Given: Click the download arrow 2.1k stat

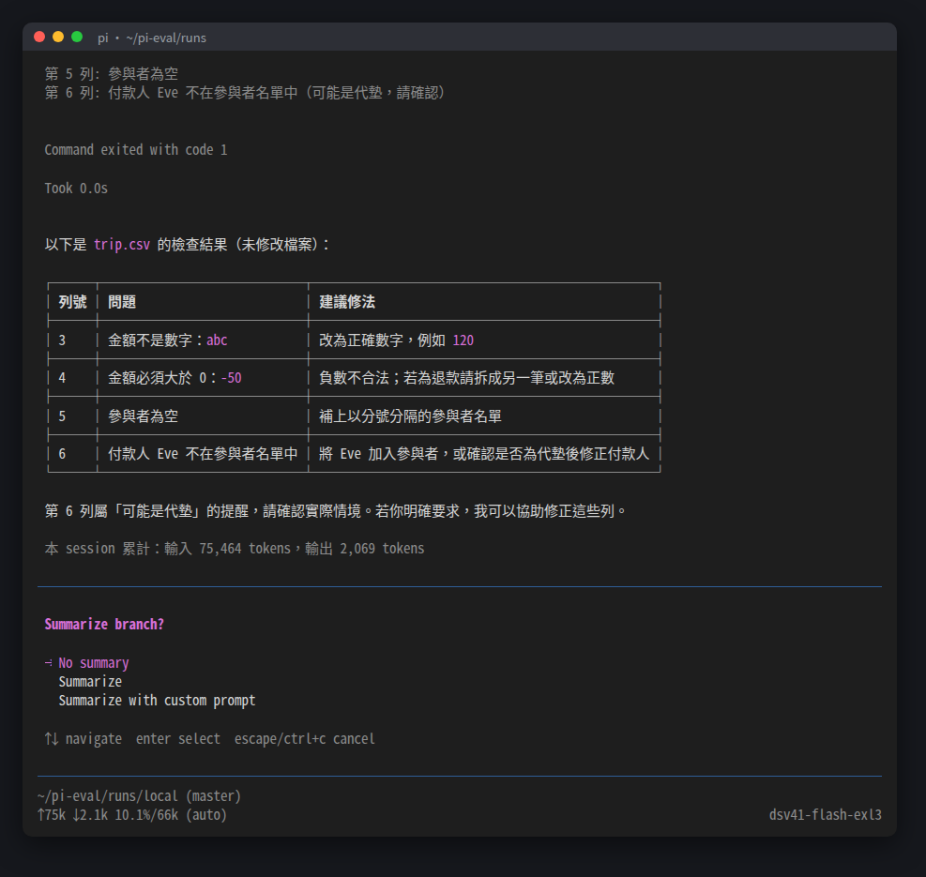Looking at the screenshot, I should point(90,815).
